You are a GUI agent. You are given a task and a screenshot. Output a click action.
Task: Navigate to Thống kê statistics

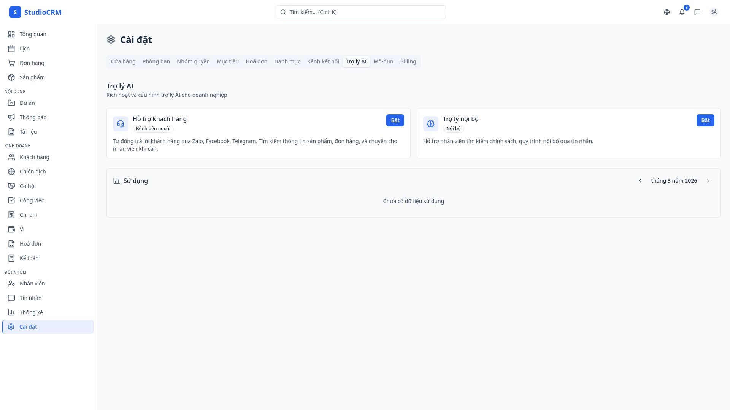pyautogui.click(x=32, y=312)
